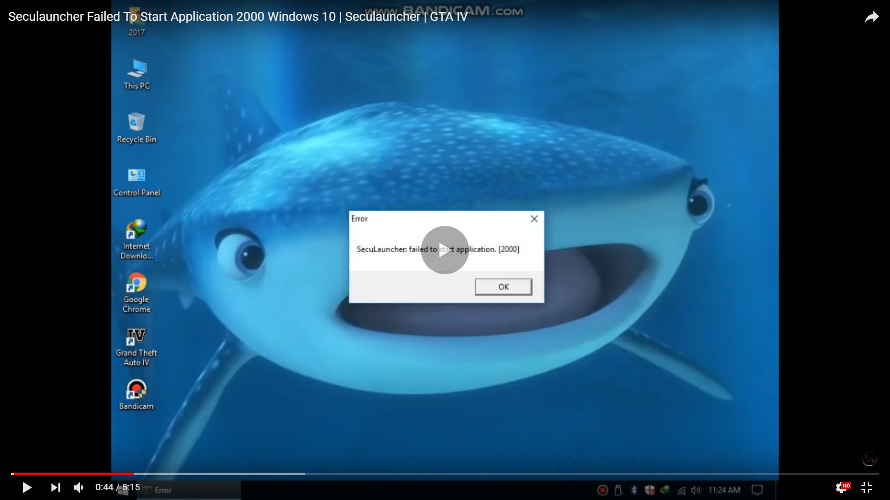Click the video title link
This screenshot has width=890, height=500.
[237, 17]
